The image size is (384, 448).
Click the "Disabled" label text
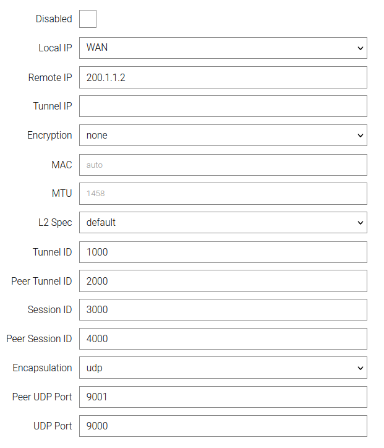click(54, 19)
